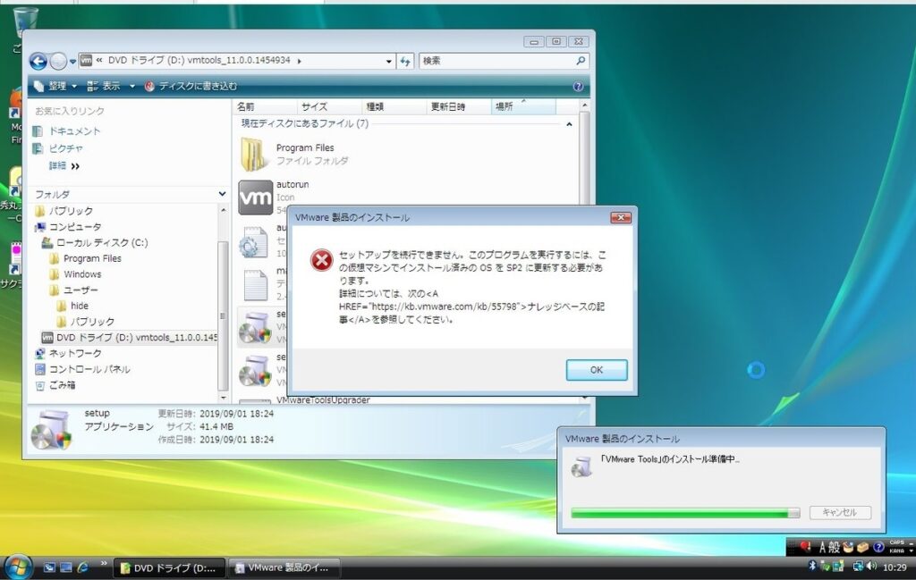Click the magnifier icon in search box
The image size is (916, 580).
point(581,61)
